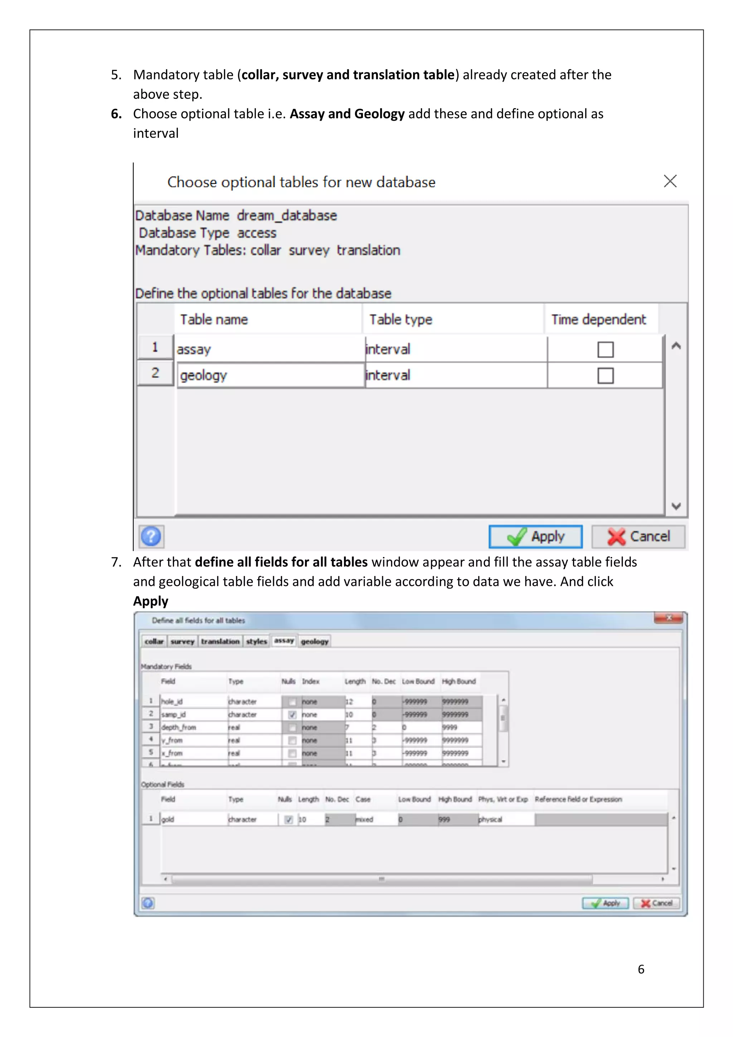
Task: Toggle Nulls checkbox for gold optional field
Action: tap(288, 819)
